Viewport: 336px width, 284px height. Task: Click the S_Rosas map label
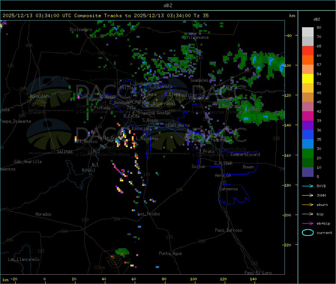150,121
